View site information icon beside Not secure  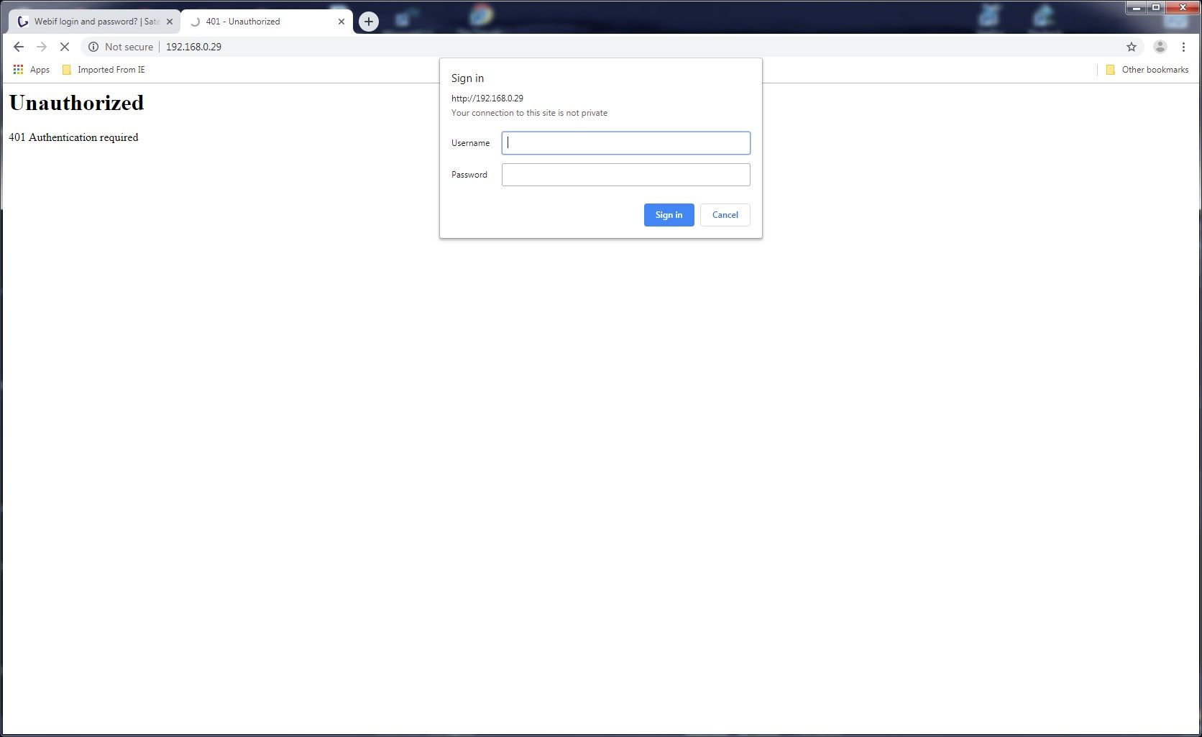click(93, 47)
